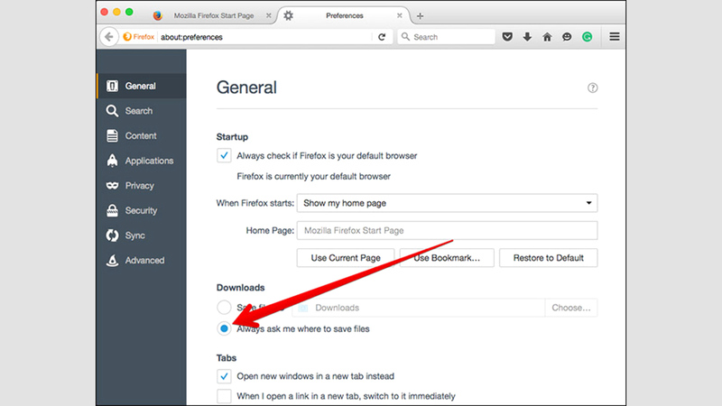
Task: Open the new tab plus button
Action: pos(420,15)
